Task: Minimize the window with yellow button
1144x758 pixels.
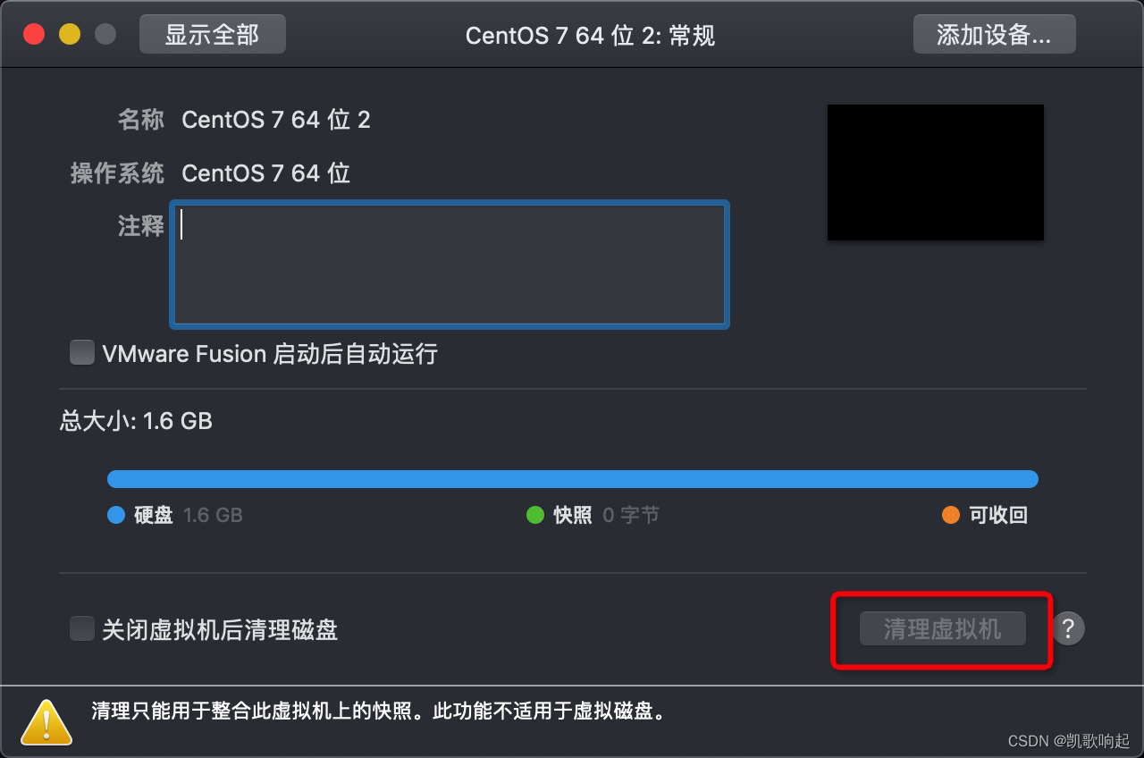Action: [x=70, y=35]
